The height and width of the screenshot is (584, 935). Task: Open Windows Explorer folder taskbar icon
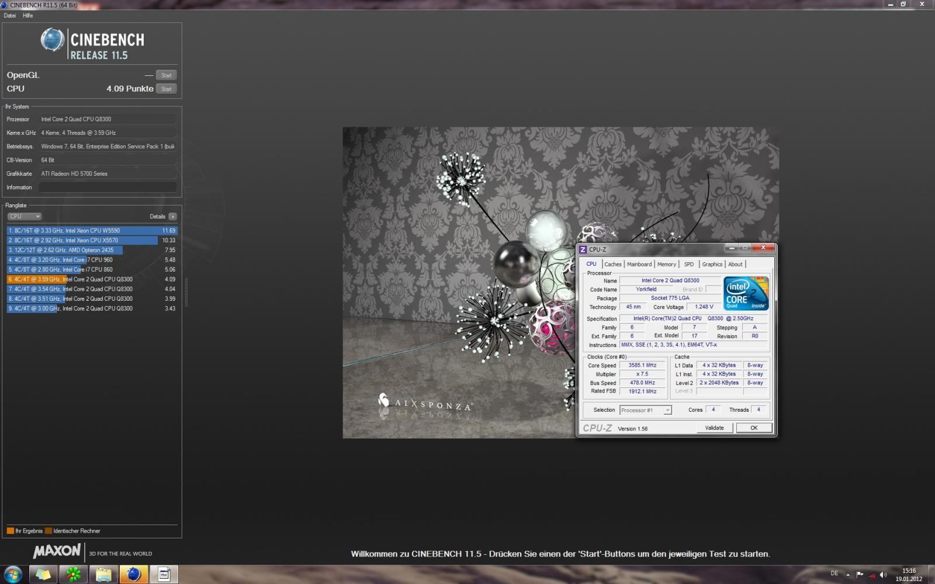pyautogui.click(x=104, y=574)
